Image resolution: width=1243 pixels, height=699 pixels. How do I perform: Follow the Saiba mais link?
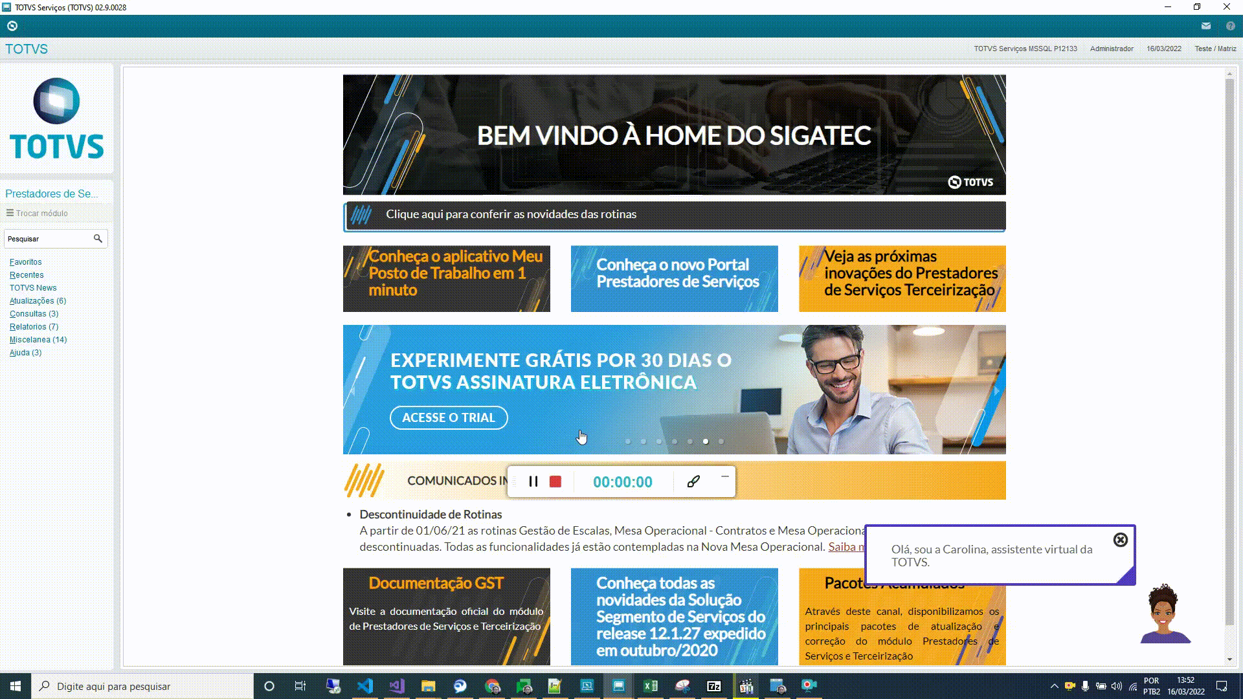(846, 547)
